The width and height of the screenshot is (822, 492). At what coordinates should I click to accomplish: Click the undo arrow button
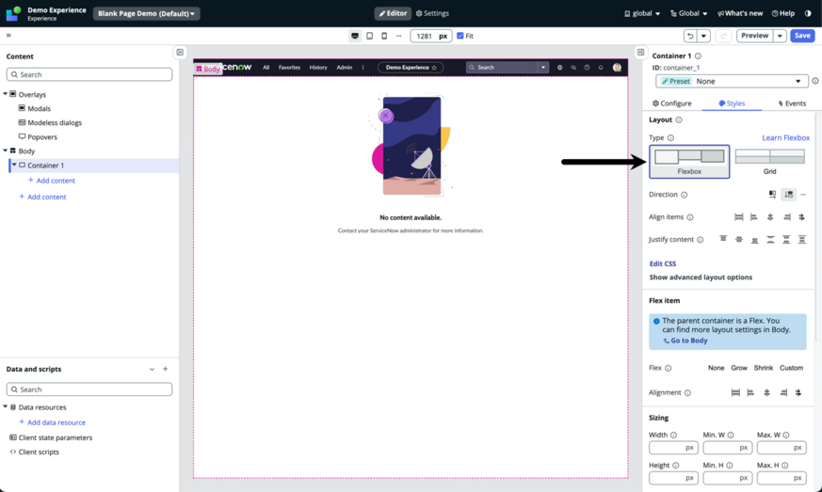(x=690, y=36)
